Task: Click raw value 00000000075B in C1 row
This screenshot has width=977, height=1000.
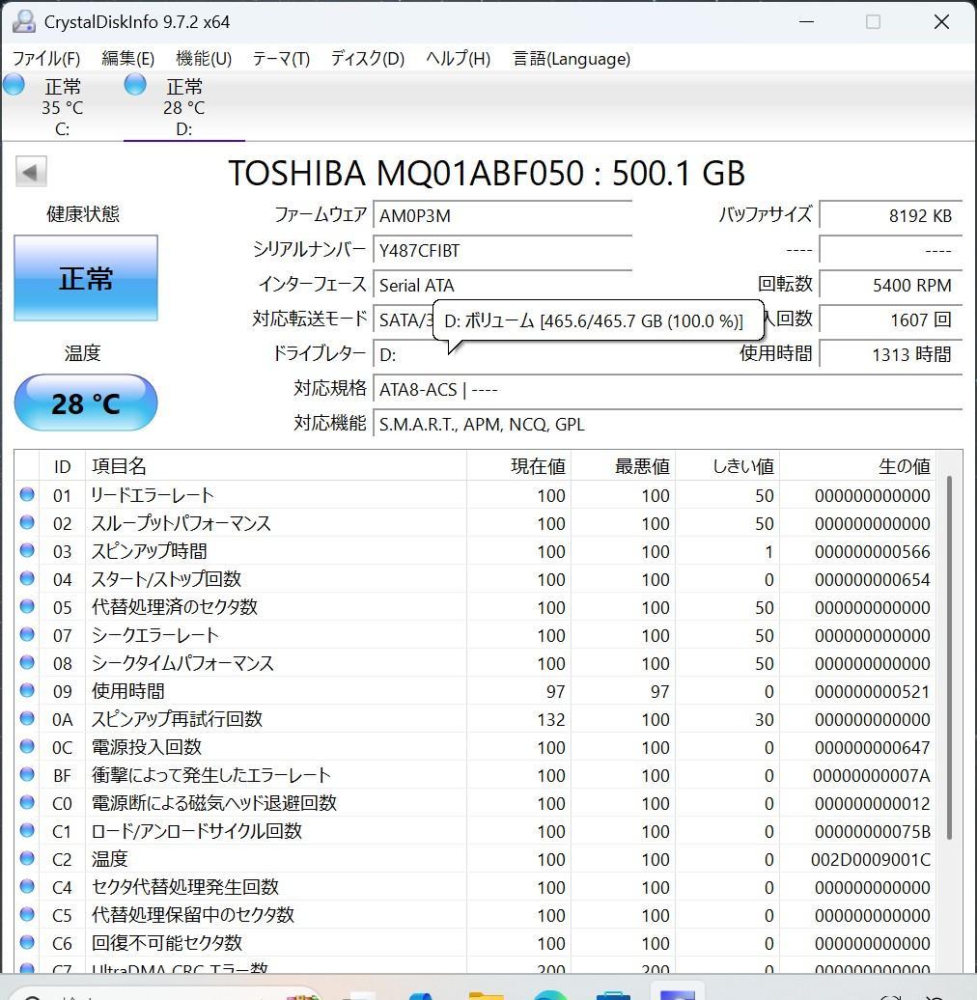Action: [872, 832]
